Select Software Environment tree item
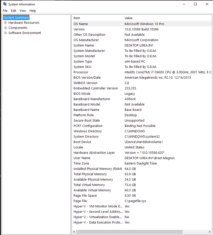 [25, 33]
